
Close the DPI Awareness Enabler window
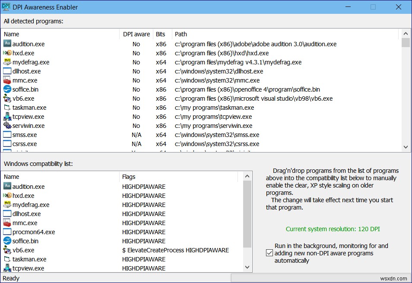coord(398,7)
